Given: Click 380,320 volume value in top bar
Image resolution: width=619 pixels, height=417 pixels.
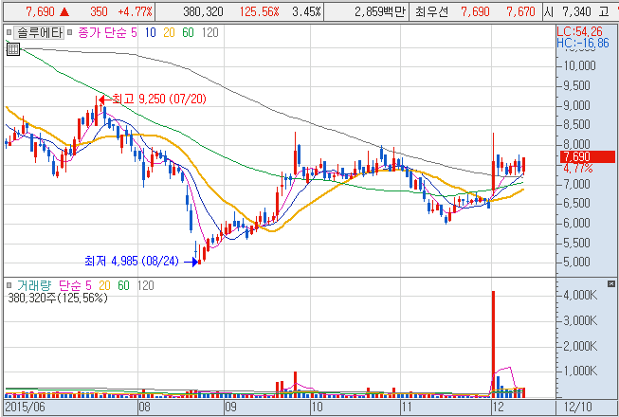Looking at the screenshot, I should pyautogui.click(x=203, y=11).
